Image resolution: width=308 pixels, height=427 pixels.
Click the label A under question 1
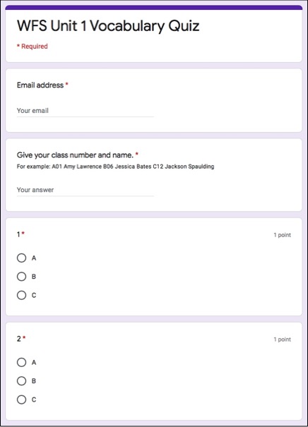click(x=34, y=258)
